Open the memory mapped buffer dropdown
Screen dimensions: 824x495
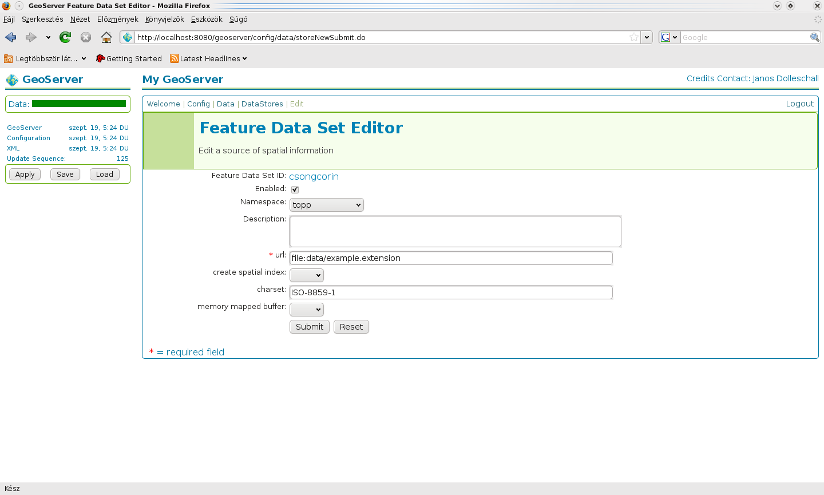coord(307,310)
